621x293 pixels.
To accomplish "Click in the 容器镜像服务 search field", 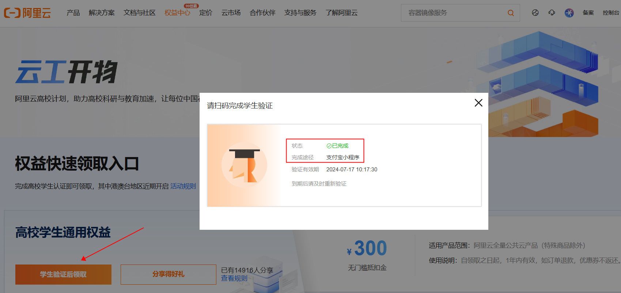I will [453, 13].
